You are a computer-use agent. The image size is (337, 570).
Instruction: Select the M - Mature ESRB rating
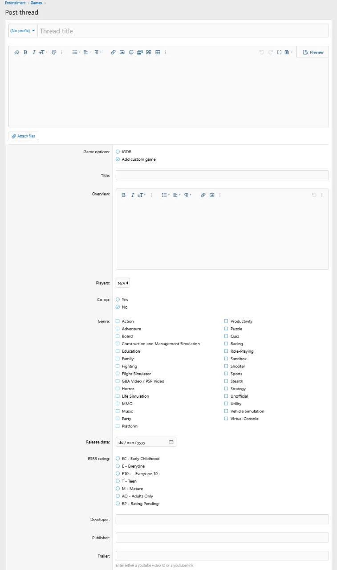click(x=118, y=489)
